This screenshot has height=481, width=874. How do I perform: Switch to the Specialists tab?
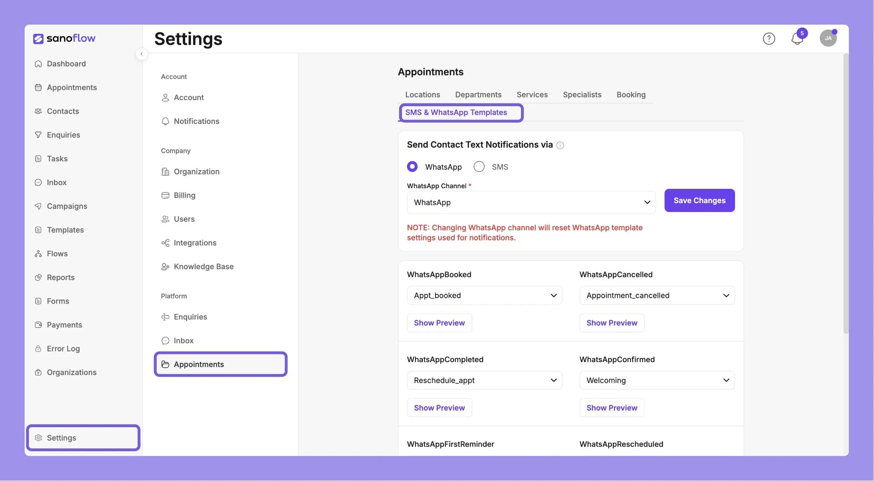pyautogui.click(x=582, y=95)
